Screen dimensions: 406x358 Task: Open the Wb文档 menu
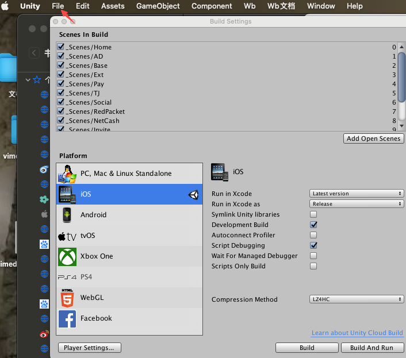pos(281,6)
